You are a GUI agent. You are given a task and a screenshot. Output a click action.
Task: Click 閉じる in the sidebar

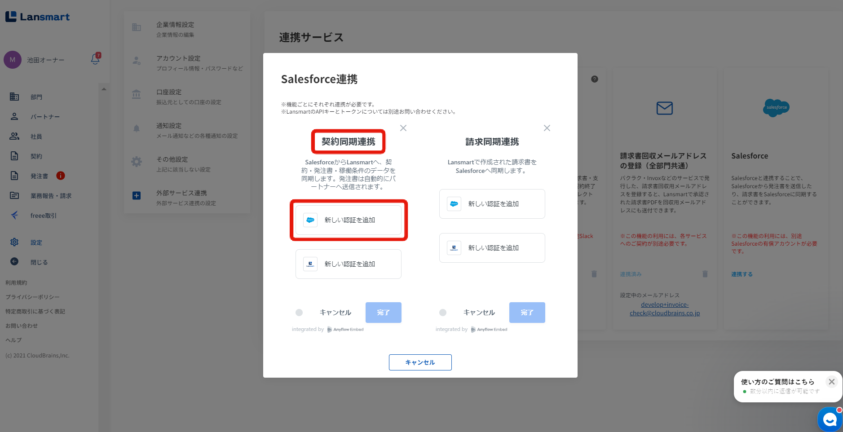(x=39, y=262)
